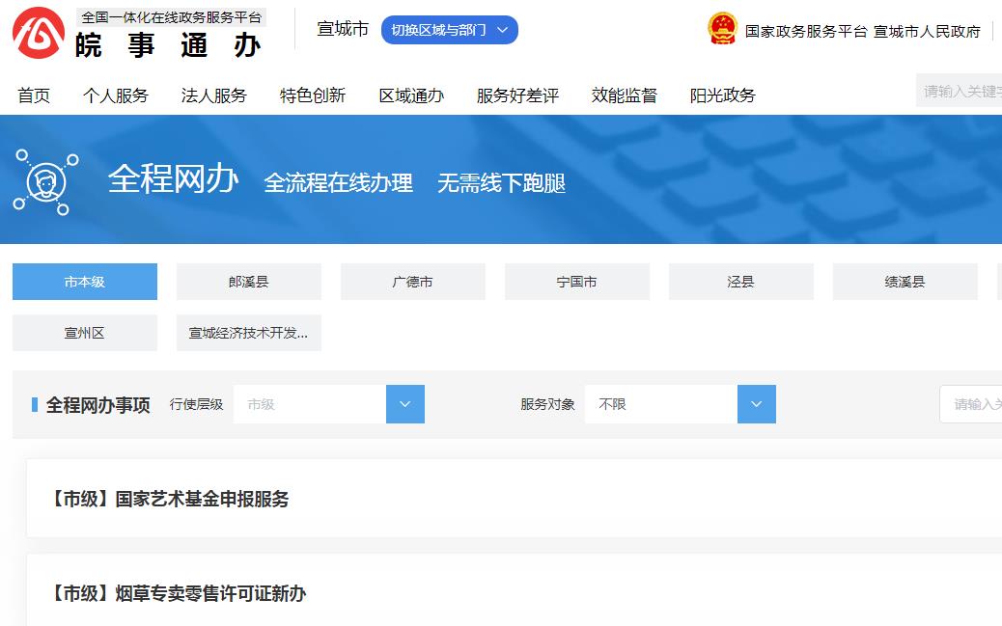Screen dimensions: 1002x626
Task: Open the 个人服务 menu
Action: point(117,95)
